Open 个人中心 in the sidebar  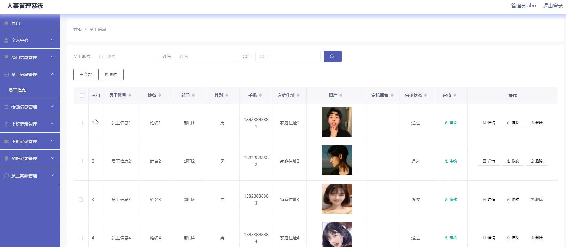(30, 40)
